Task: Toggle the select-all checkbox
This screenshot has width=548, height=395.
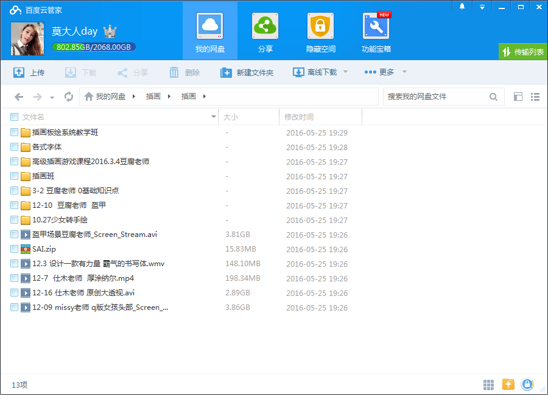Action: pos(15,117)
